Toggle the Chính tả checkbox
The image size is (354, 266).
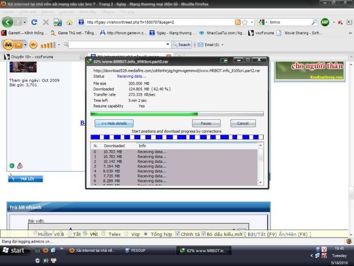click(177, 234)
